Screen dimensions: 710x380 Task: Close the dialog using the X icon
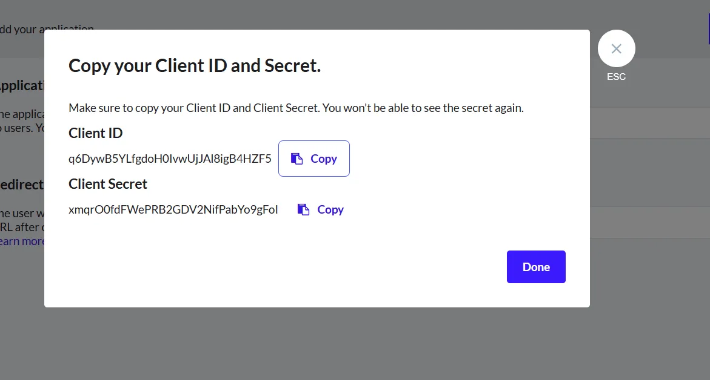[x=616, y=48]
